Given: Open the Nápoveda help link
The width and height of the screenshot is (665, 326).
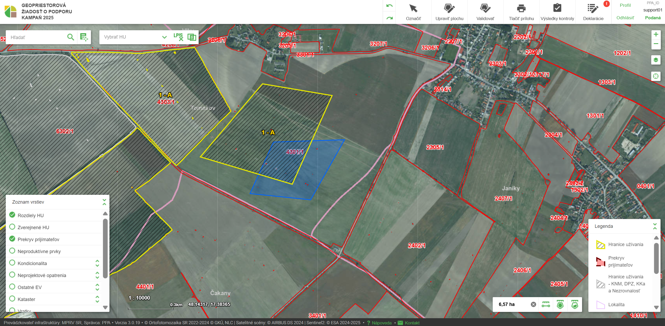Looking at the screenshot, I should [381, 323].
